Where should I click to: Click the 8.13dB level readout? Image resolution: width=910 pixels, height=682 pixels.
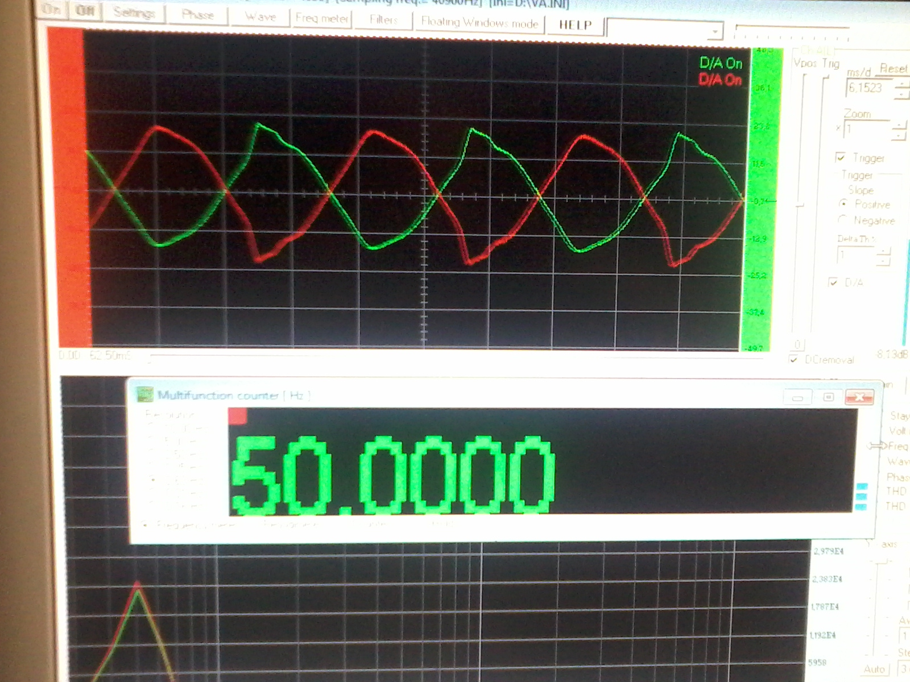[x=892, y=355]
